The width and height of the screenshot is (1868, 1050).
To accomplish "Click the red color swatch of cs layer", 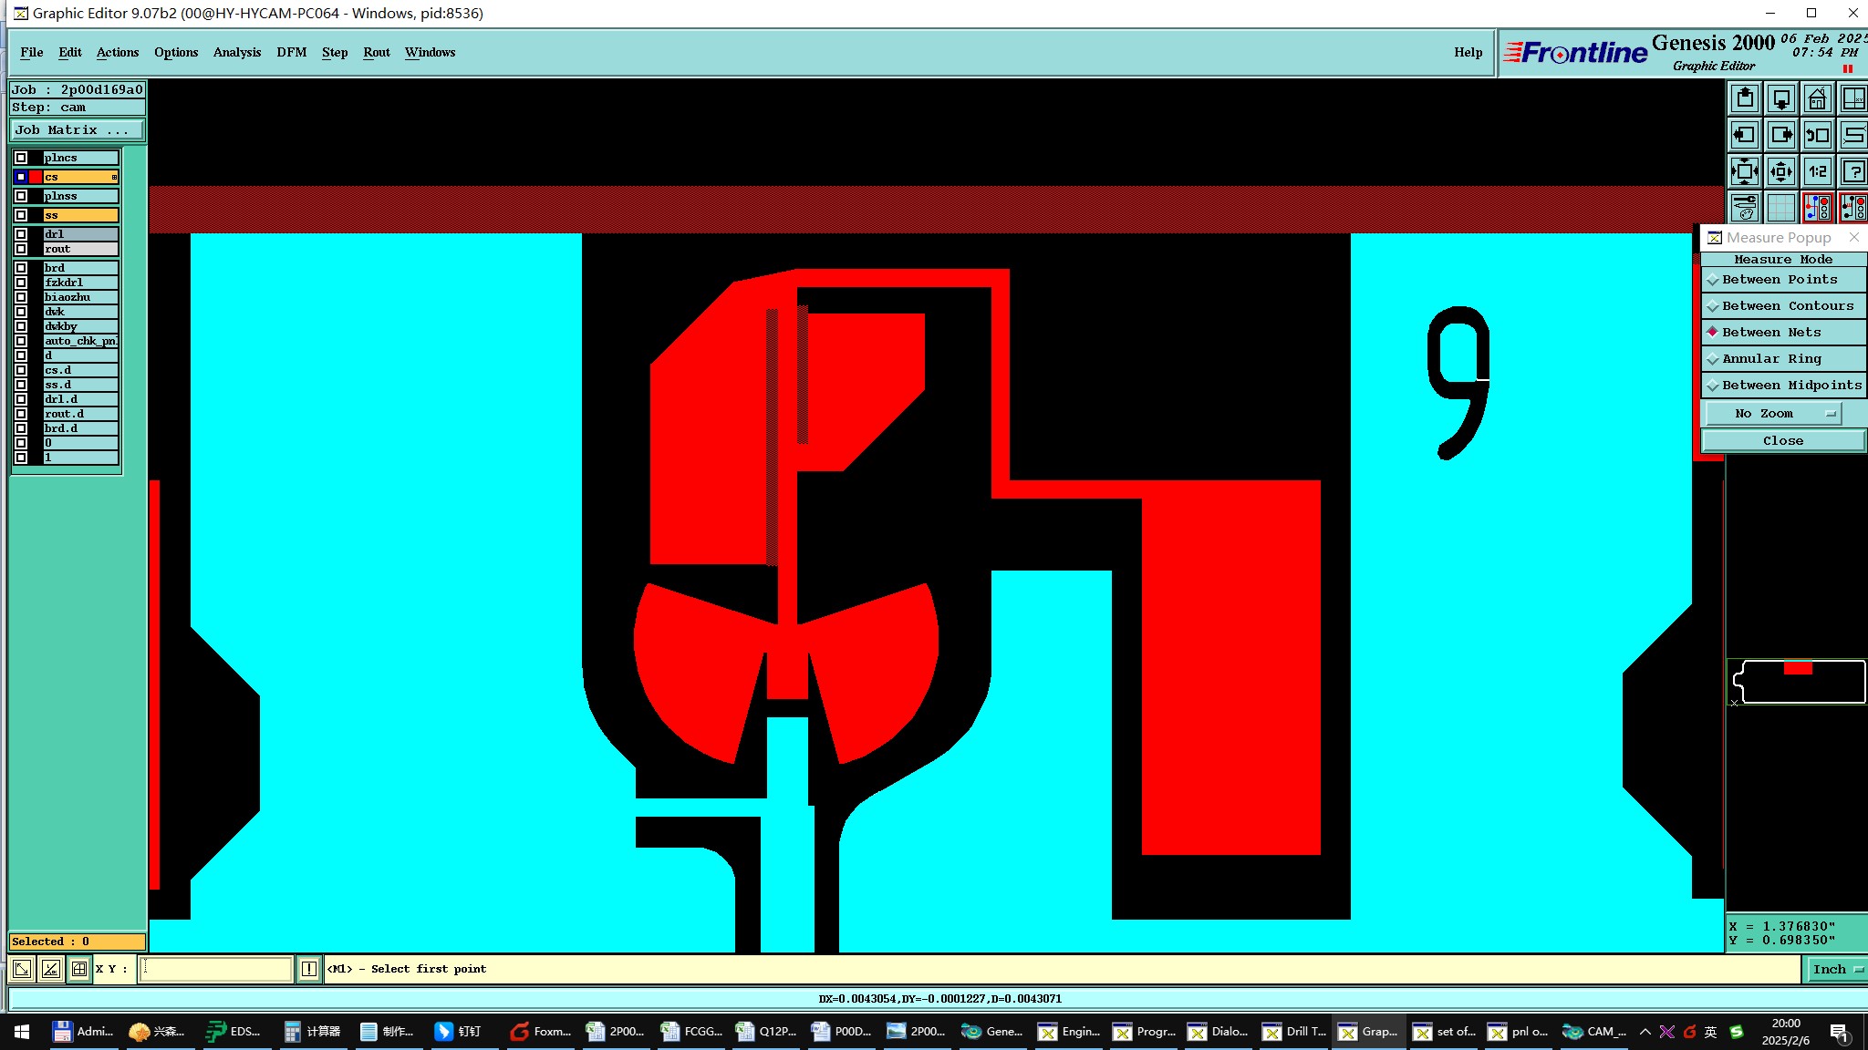I will point(36,177).
